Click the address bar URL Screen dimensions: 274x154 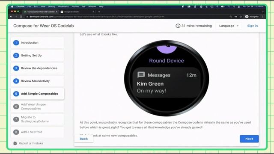click(x=97, y=17)
